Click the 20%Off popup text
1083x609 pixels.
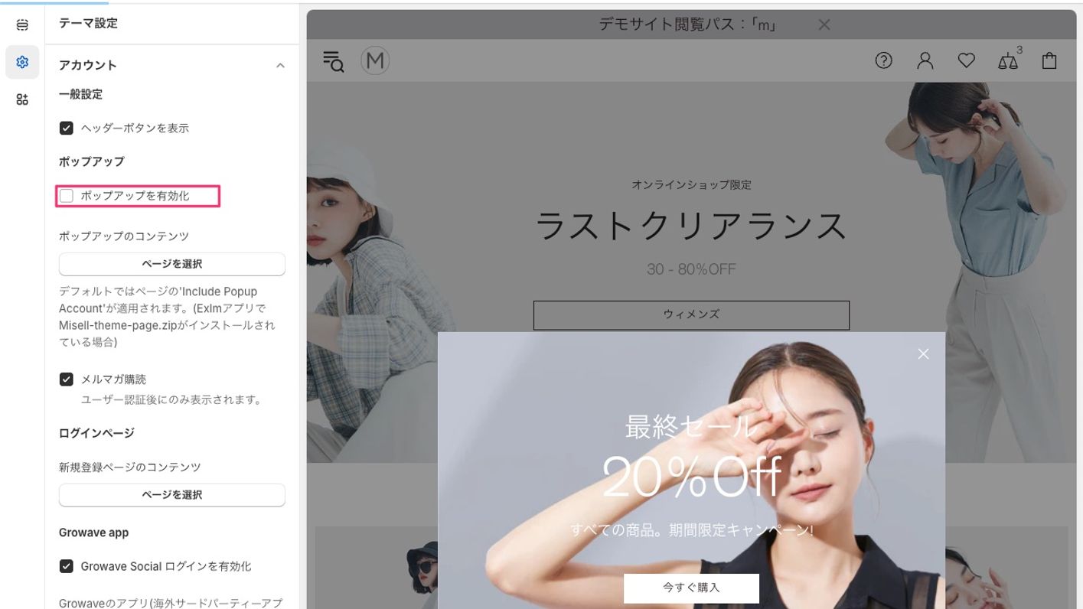coord(692,477)
